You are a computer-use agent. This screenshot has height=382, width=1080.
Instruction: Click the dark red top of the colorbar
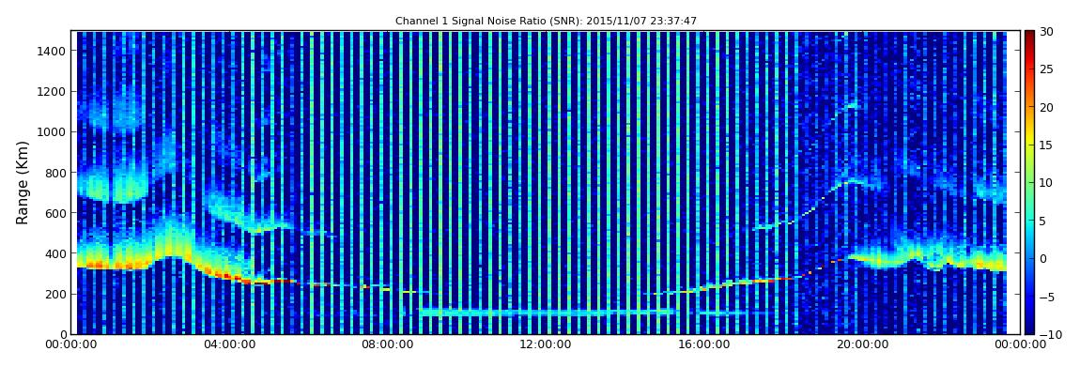(1029, 35)
